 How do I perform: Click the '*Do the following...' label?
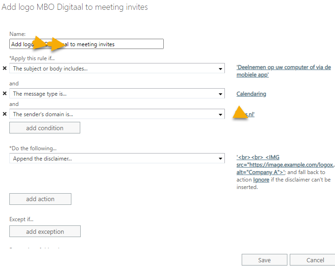(33, 148)
